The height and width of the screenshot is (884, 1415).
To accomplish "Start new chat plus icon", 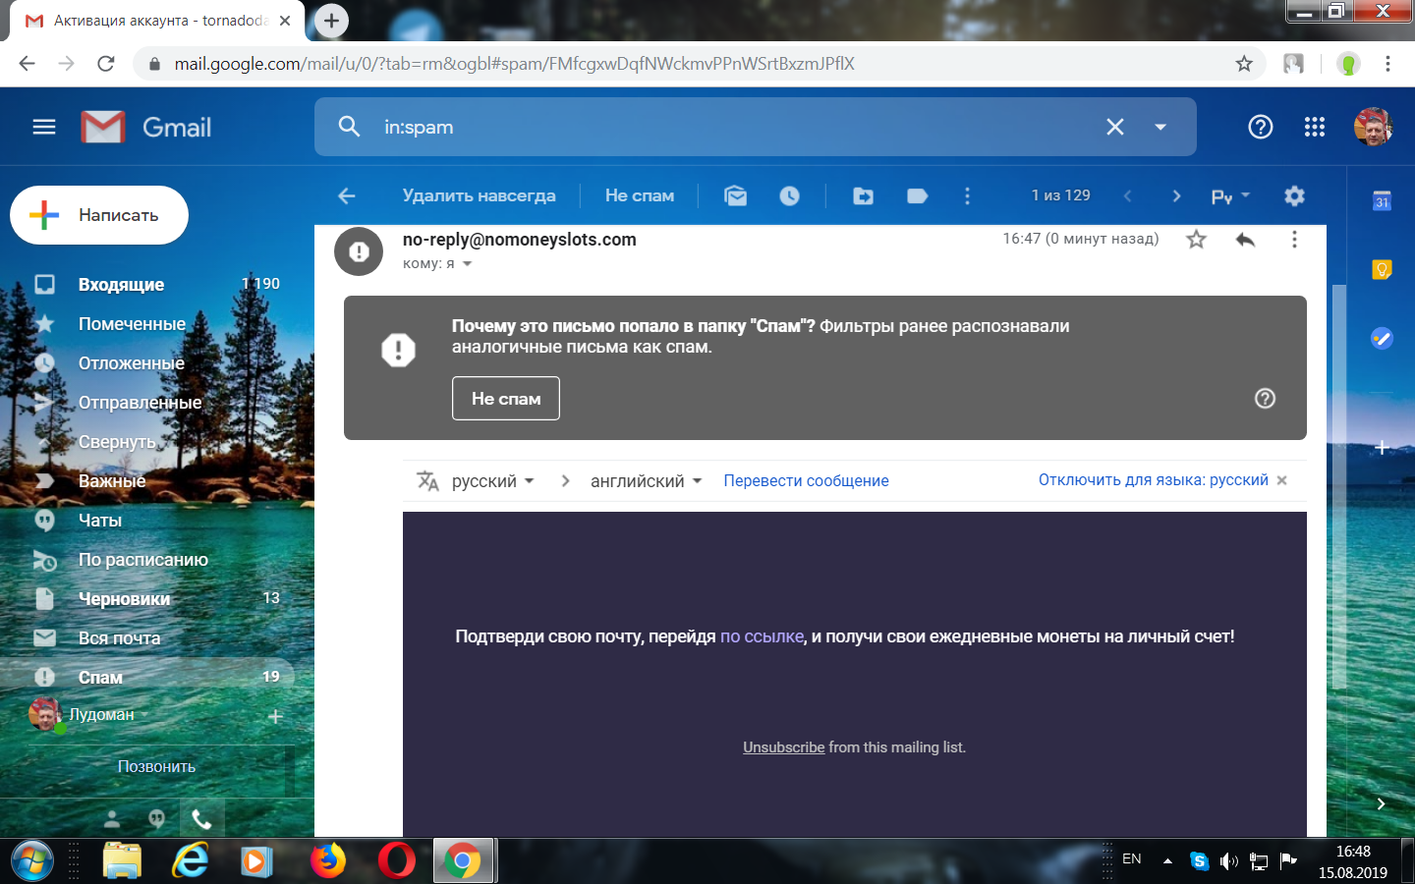I will click(275, 716).
